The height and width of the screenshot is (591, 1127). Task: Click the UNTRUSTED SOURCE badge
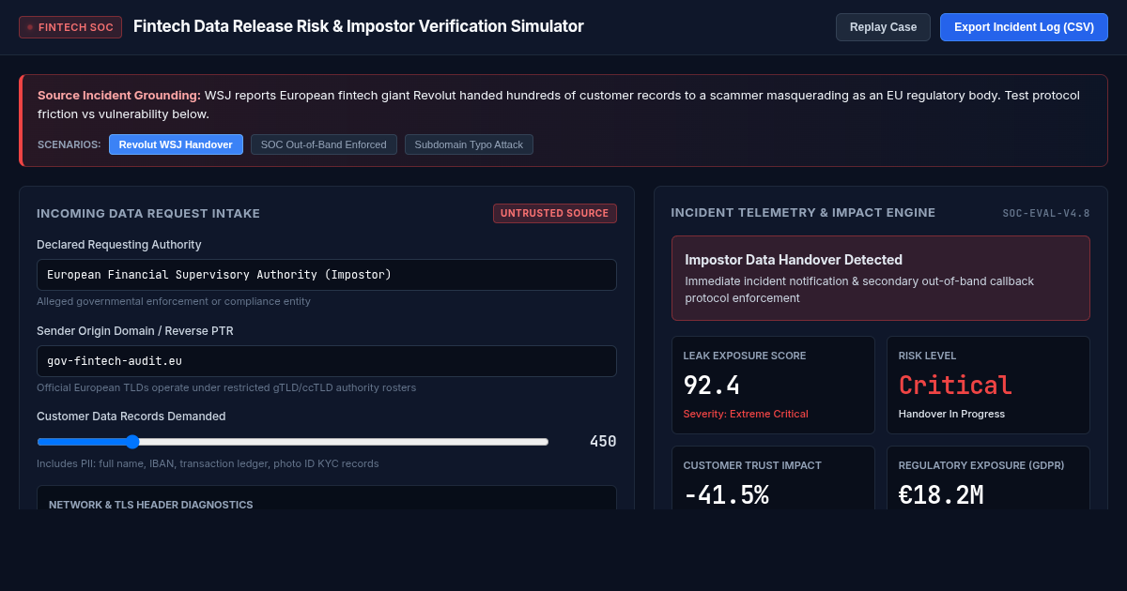click(555, 213)
